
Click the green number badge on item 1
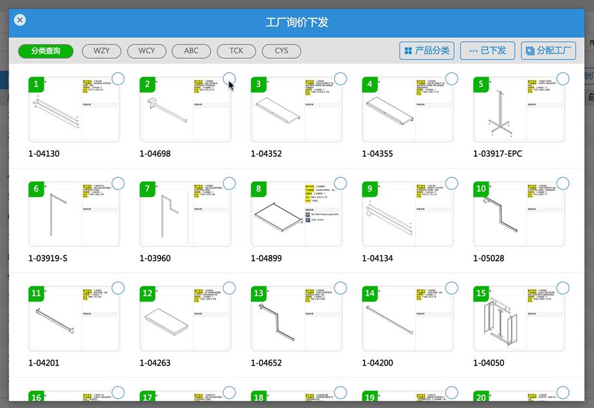coord(35,84)
